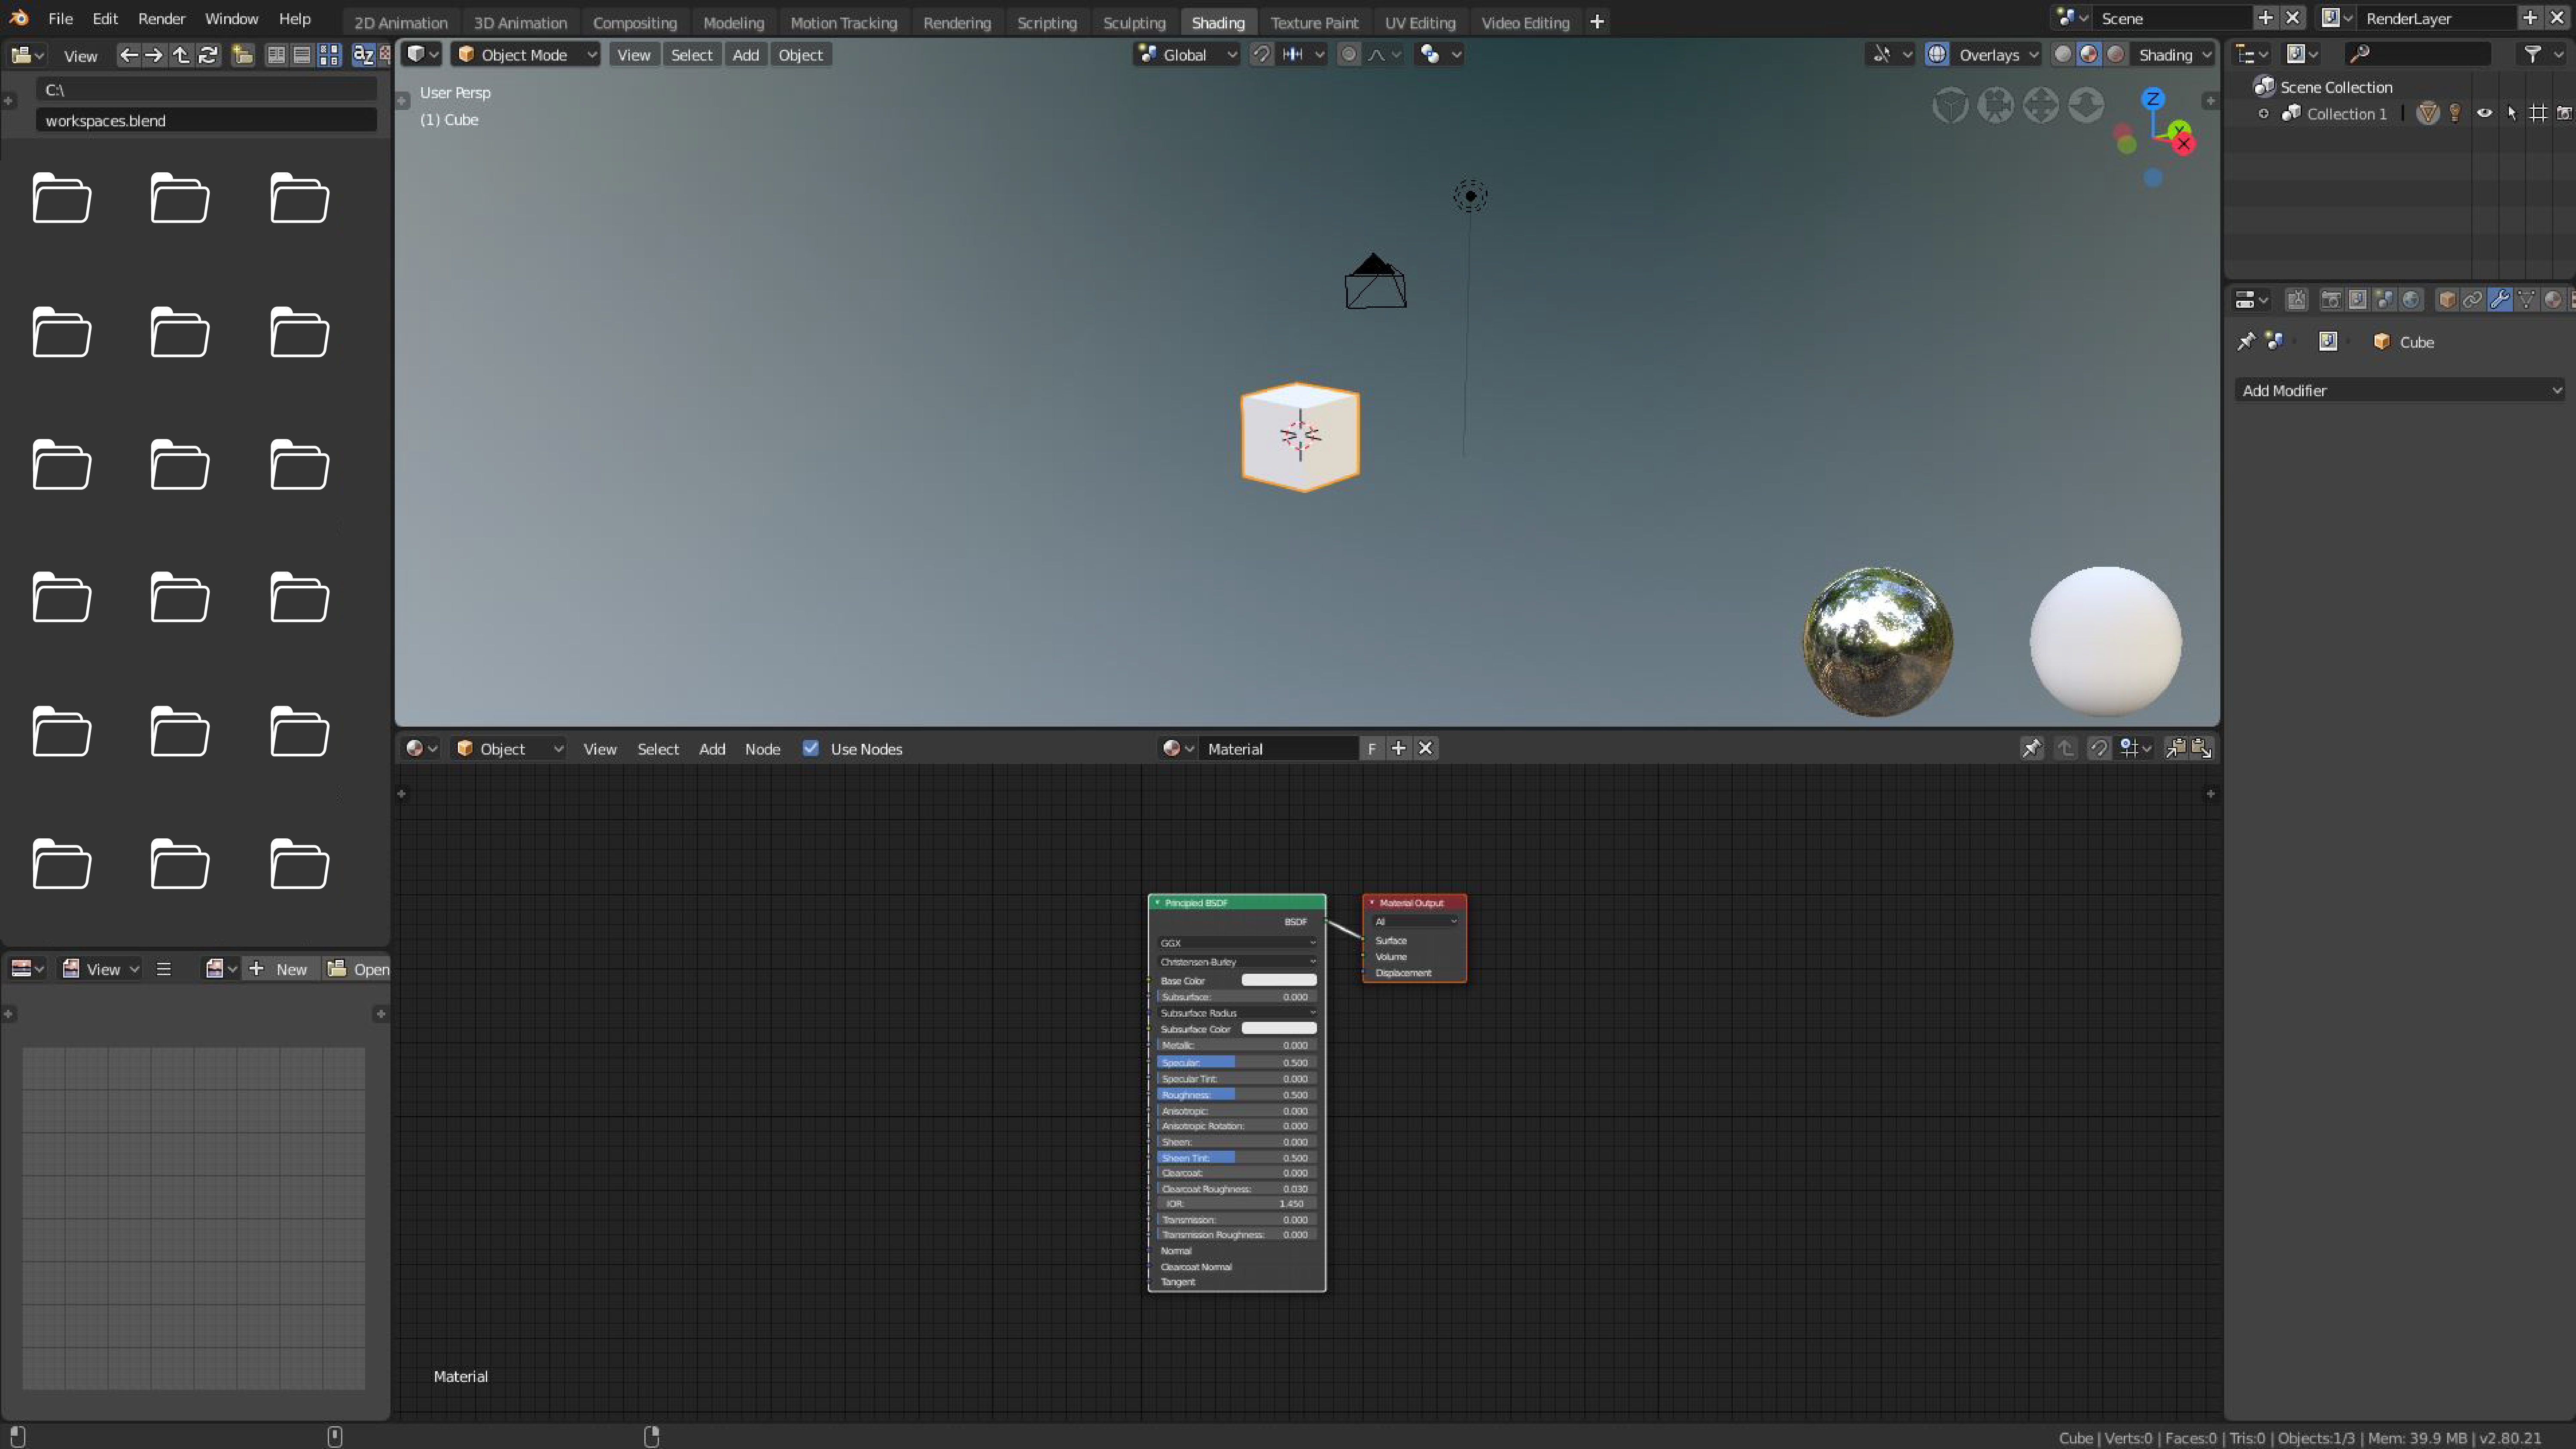Viewport: 2576px width, 1449px height.
Task: Open the Render menu
Action: tap(161, 19)
